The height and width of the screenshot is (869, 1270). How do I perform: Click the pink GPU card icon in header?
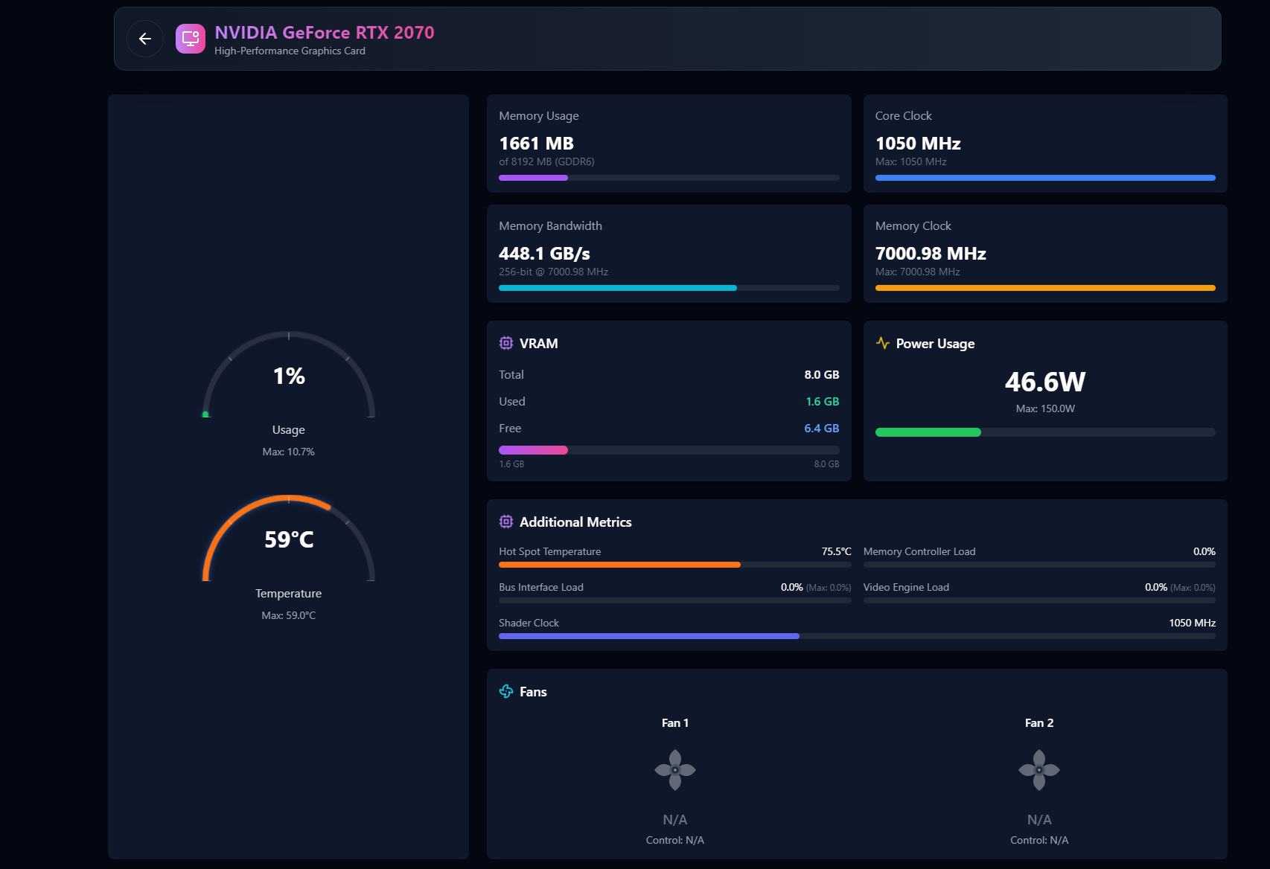pos(190,38)
